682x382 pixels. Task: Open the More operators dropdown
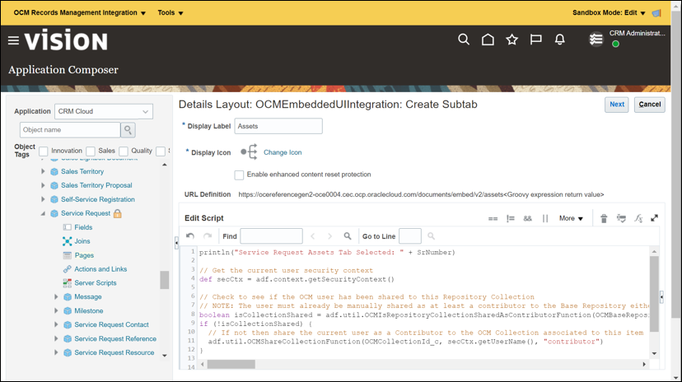coord(571,218)
